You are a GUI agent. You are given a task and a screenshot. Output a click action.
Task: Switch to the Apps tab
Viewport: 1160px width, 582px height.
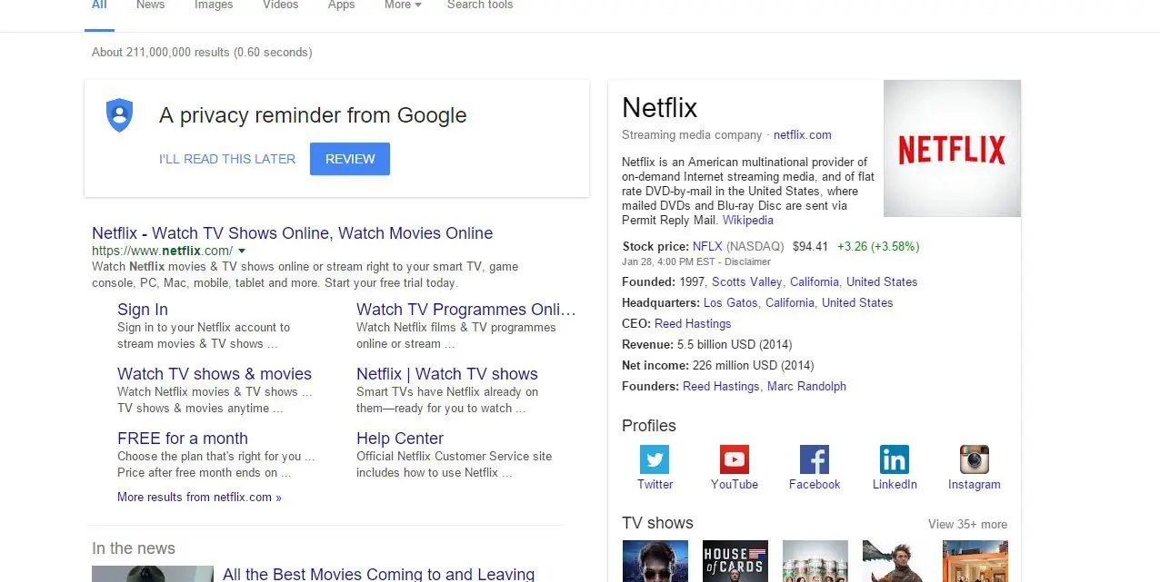(342, 5)
